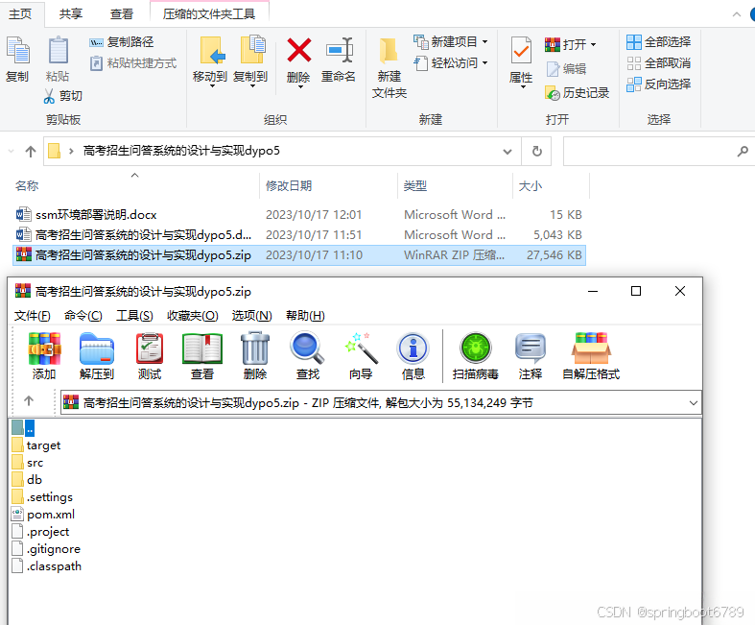Click the Explorer refresh button
755x625 pixels.
click(537, 152)
